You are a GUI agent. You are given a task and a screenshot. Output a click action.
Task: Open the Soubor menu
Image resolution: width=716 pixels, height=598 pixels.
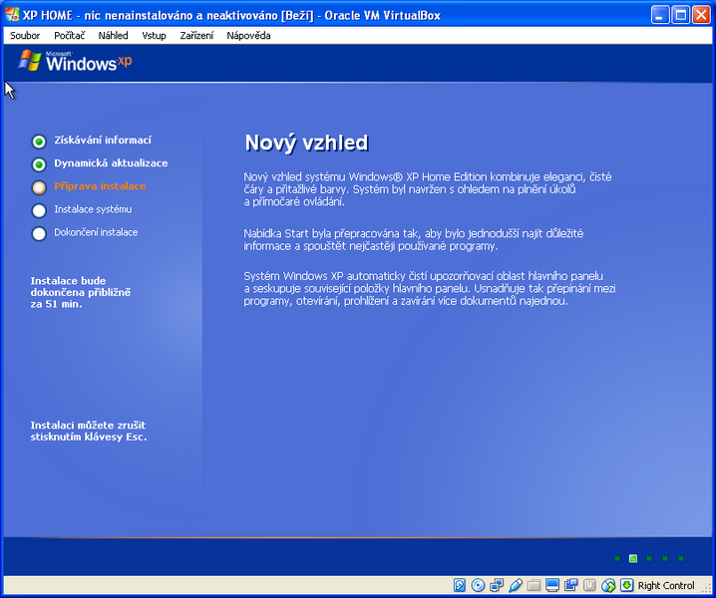tap(25, 36)
